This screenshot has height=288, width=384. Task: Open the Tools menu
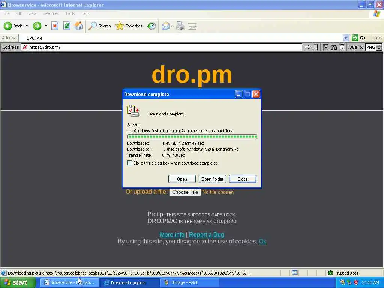70,13
